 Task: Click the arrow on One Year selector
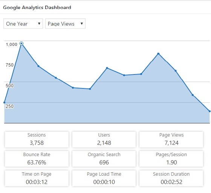pos(39,24)
